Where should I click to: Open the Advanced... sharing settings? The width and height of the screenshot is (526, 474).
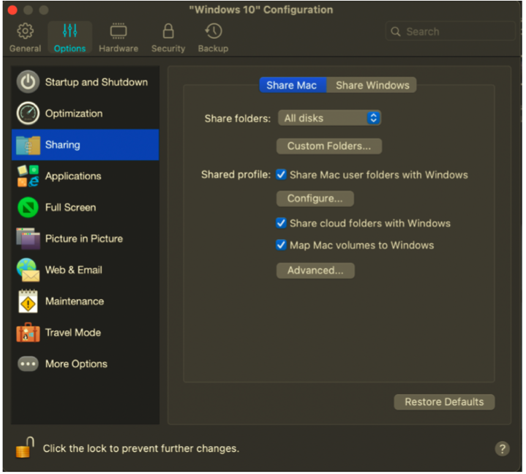pyautogui.click(x=315, y=271)
